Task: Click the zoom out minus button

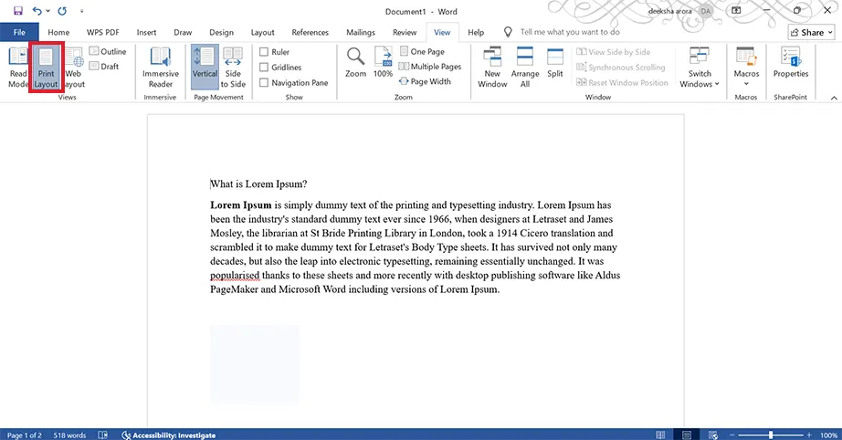Action: click(x=731, y=435)
